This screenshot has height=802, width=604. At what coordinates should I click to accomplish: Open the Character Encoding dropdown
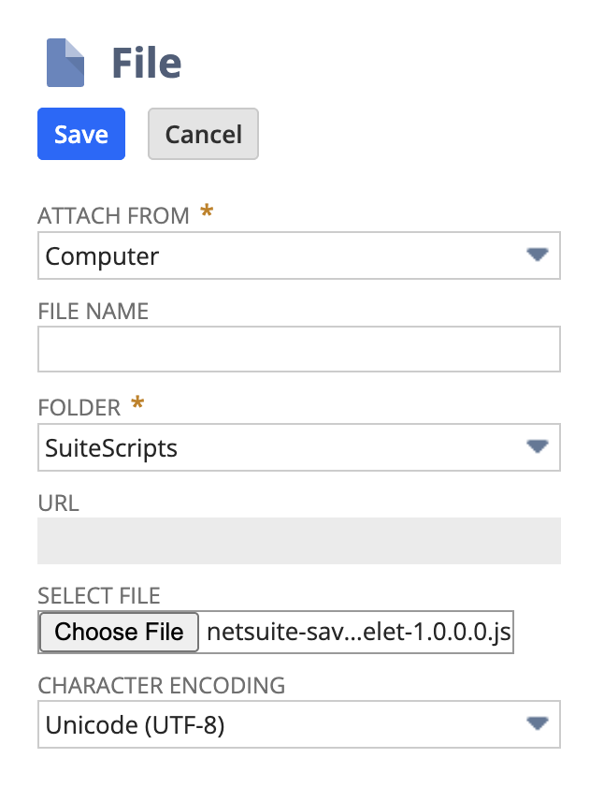tap(280, 723)
